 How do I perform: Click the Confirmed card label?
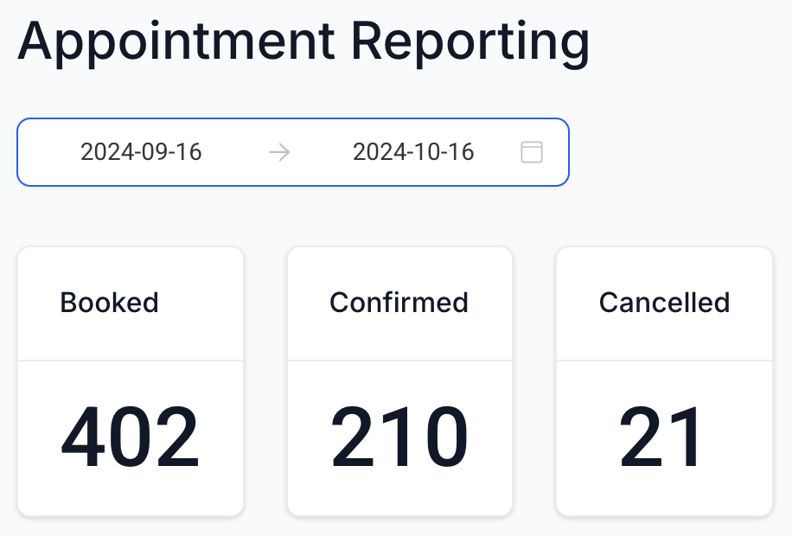point(399,303)
